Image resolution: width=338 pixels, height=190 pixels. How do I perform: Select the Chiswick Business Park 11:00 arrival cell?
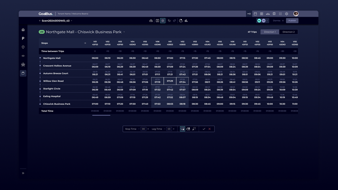coord(295,104)
